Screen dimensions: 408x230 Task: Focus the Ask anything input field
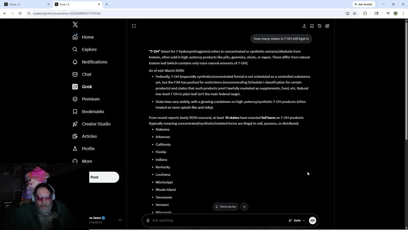click(218, 220)
